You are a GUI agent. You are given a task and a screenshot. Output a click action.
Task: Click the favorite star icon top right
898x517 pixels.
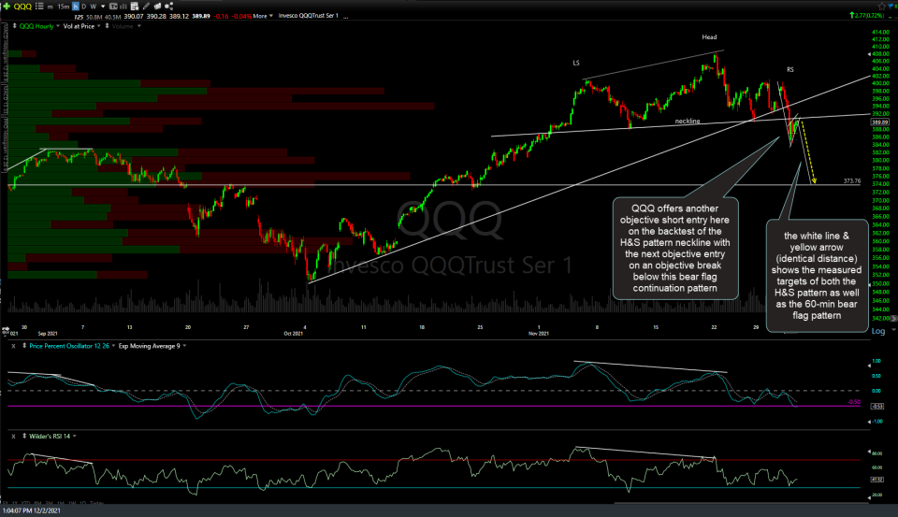pos(882,7)
